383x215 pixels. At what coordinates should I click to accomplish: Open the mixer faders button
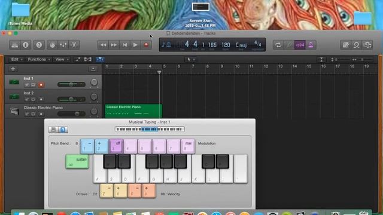coord(63,45)
